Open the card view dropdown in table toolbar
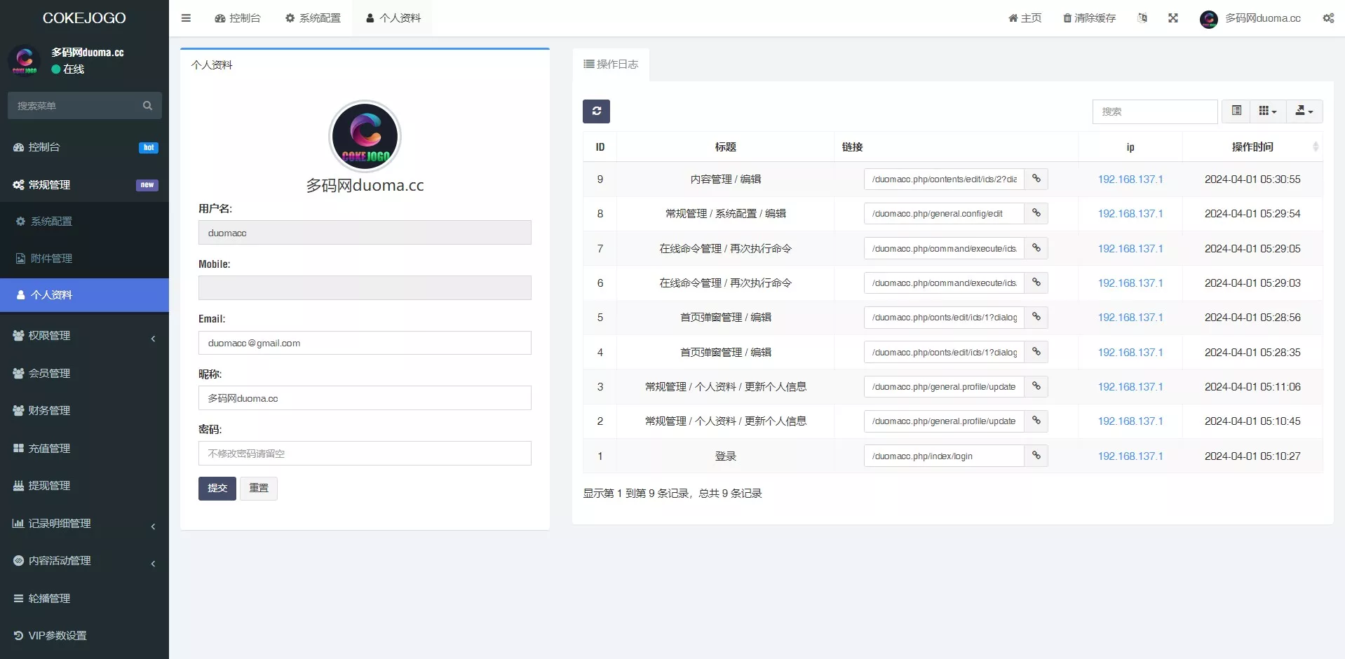Image resolution: width=1345 pixels, height=659 pixels. [1267, 111]
